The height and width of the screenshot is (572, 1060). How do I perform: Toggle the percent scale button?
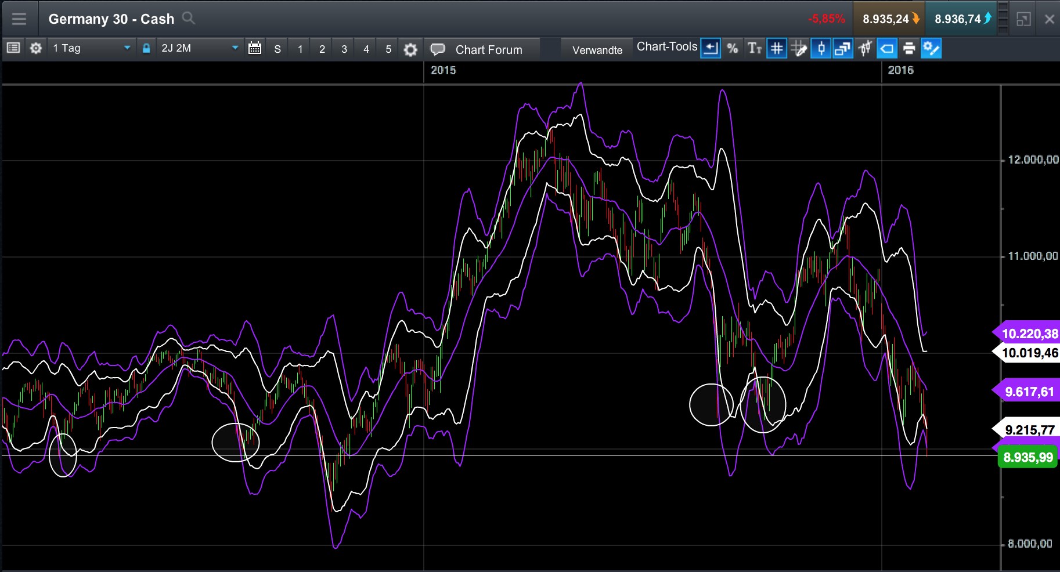coord(733,49)
